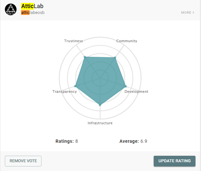The image size is (201, 171).
Task: Click the Infrastructure data point on radar
Action: tap(100, 105)
